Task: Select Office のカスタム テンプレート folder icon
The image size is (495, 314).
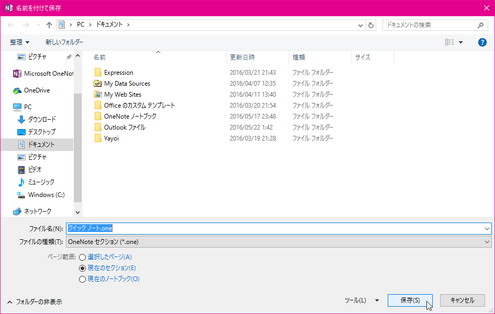Action: (x=98, y=106)
